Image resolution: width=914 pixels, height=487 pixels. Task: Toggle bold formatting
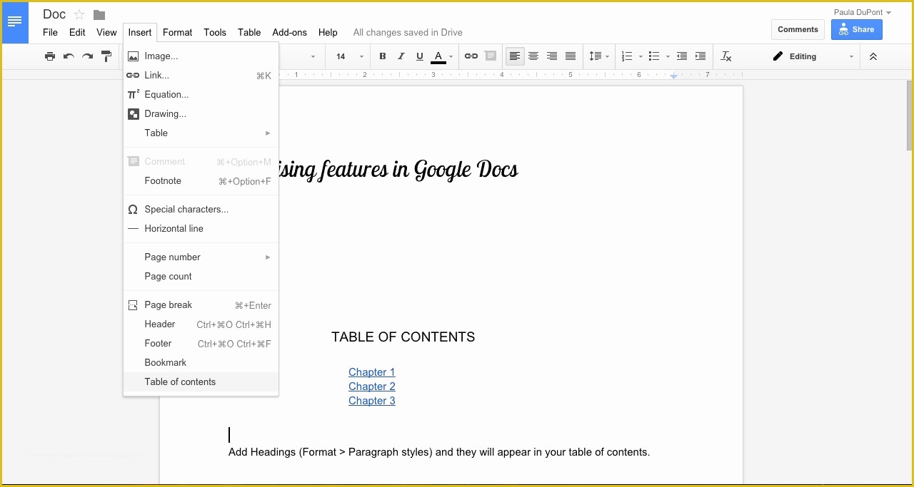[383, 56]
